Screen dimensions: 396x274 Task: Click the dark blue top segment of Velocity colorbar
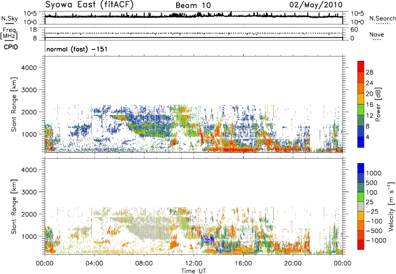(x=361, y=168)
